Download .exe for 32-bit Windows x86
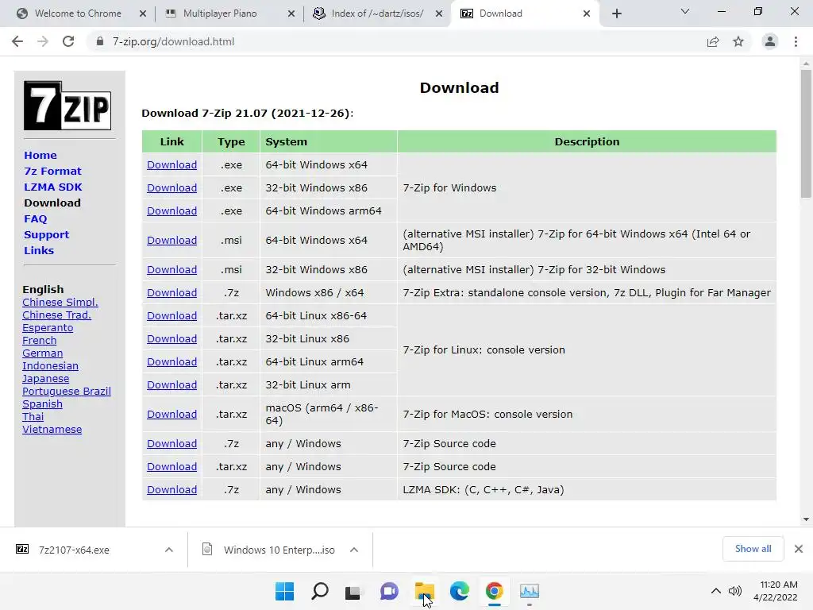813x610 pixels. pyautogui.click(x=171, y=187)
